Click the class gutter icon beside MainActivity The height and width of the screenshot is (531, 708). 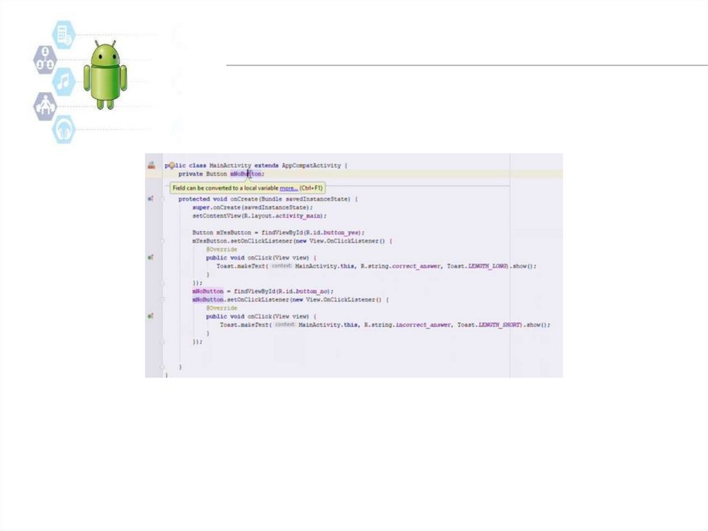[x=151, y=165]
